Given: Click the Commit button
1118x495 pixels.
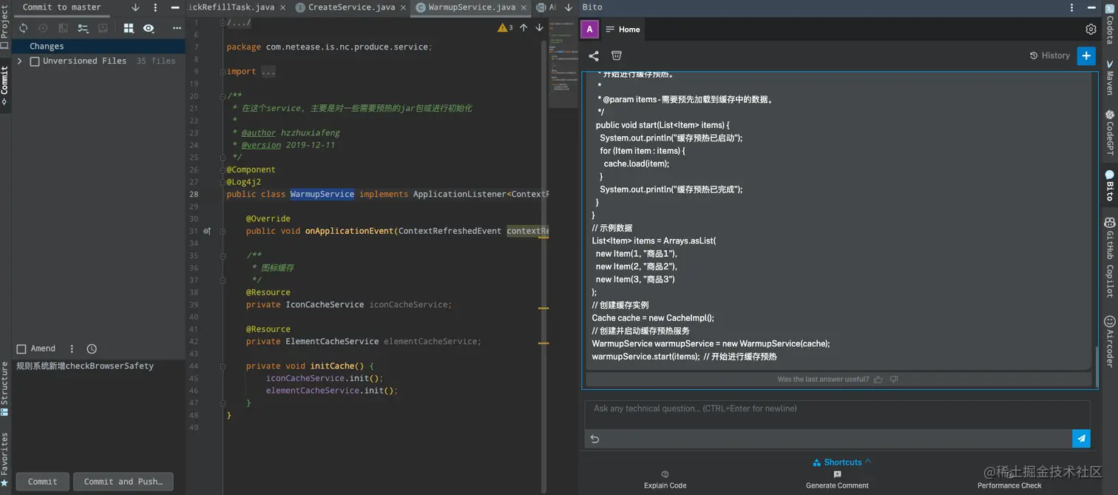Looking at the screenshot, I should [43, 482].
